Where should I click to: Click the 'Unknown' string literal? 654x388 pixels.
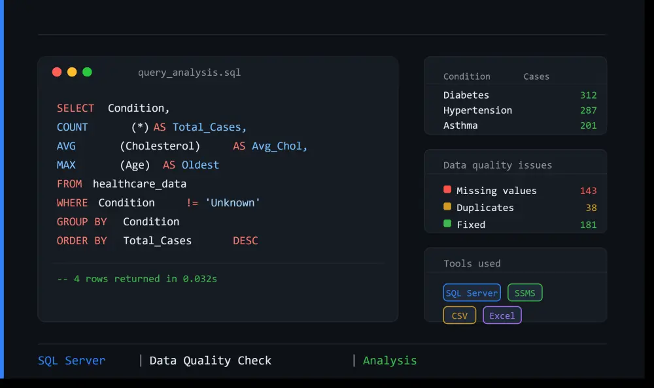(x=232, y=203)
